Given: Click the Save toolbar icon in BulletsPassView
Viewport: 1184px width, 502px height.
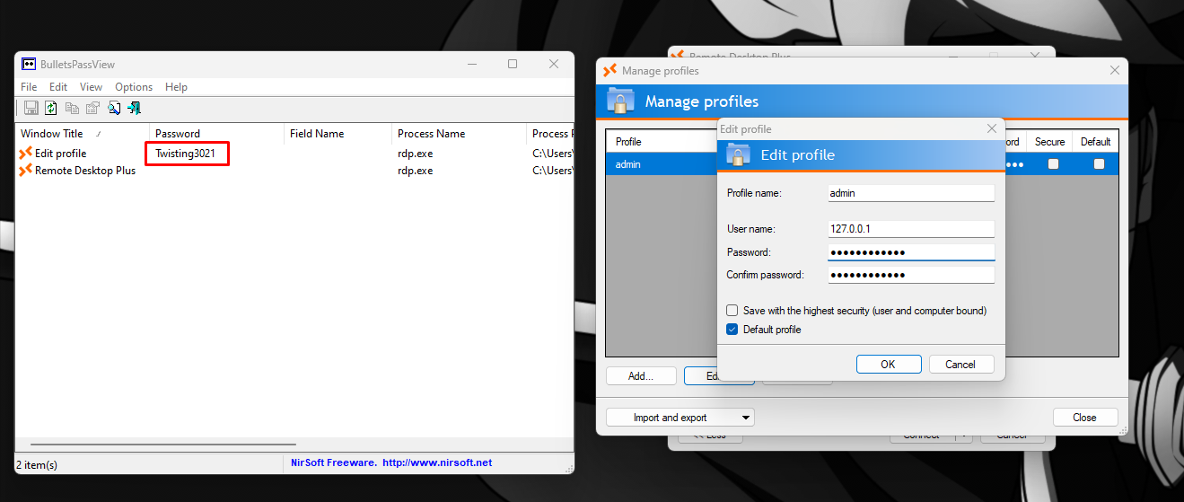Looking at the screenshot, I should click(x=31, y=108).
